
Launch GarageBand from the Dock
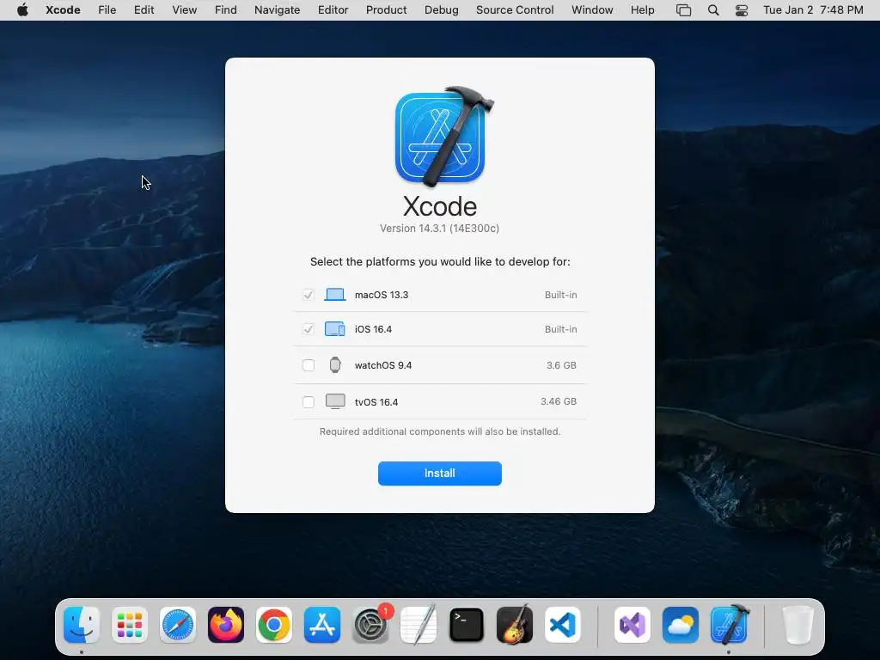[x=515, y=625]
